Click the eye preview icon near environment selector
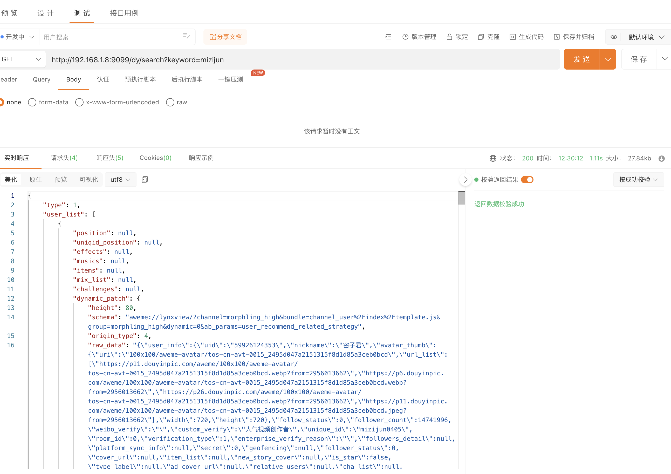Screen dimensions: 671x474 [x=613, y=37]
